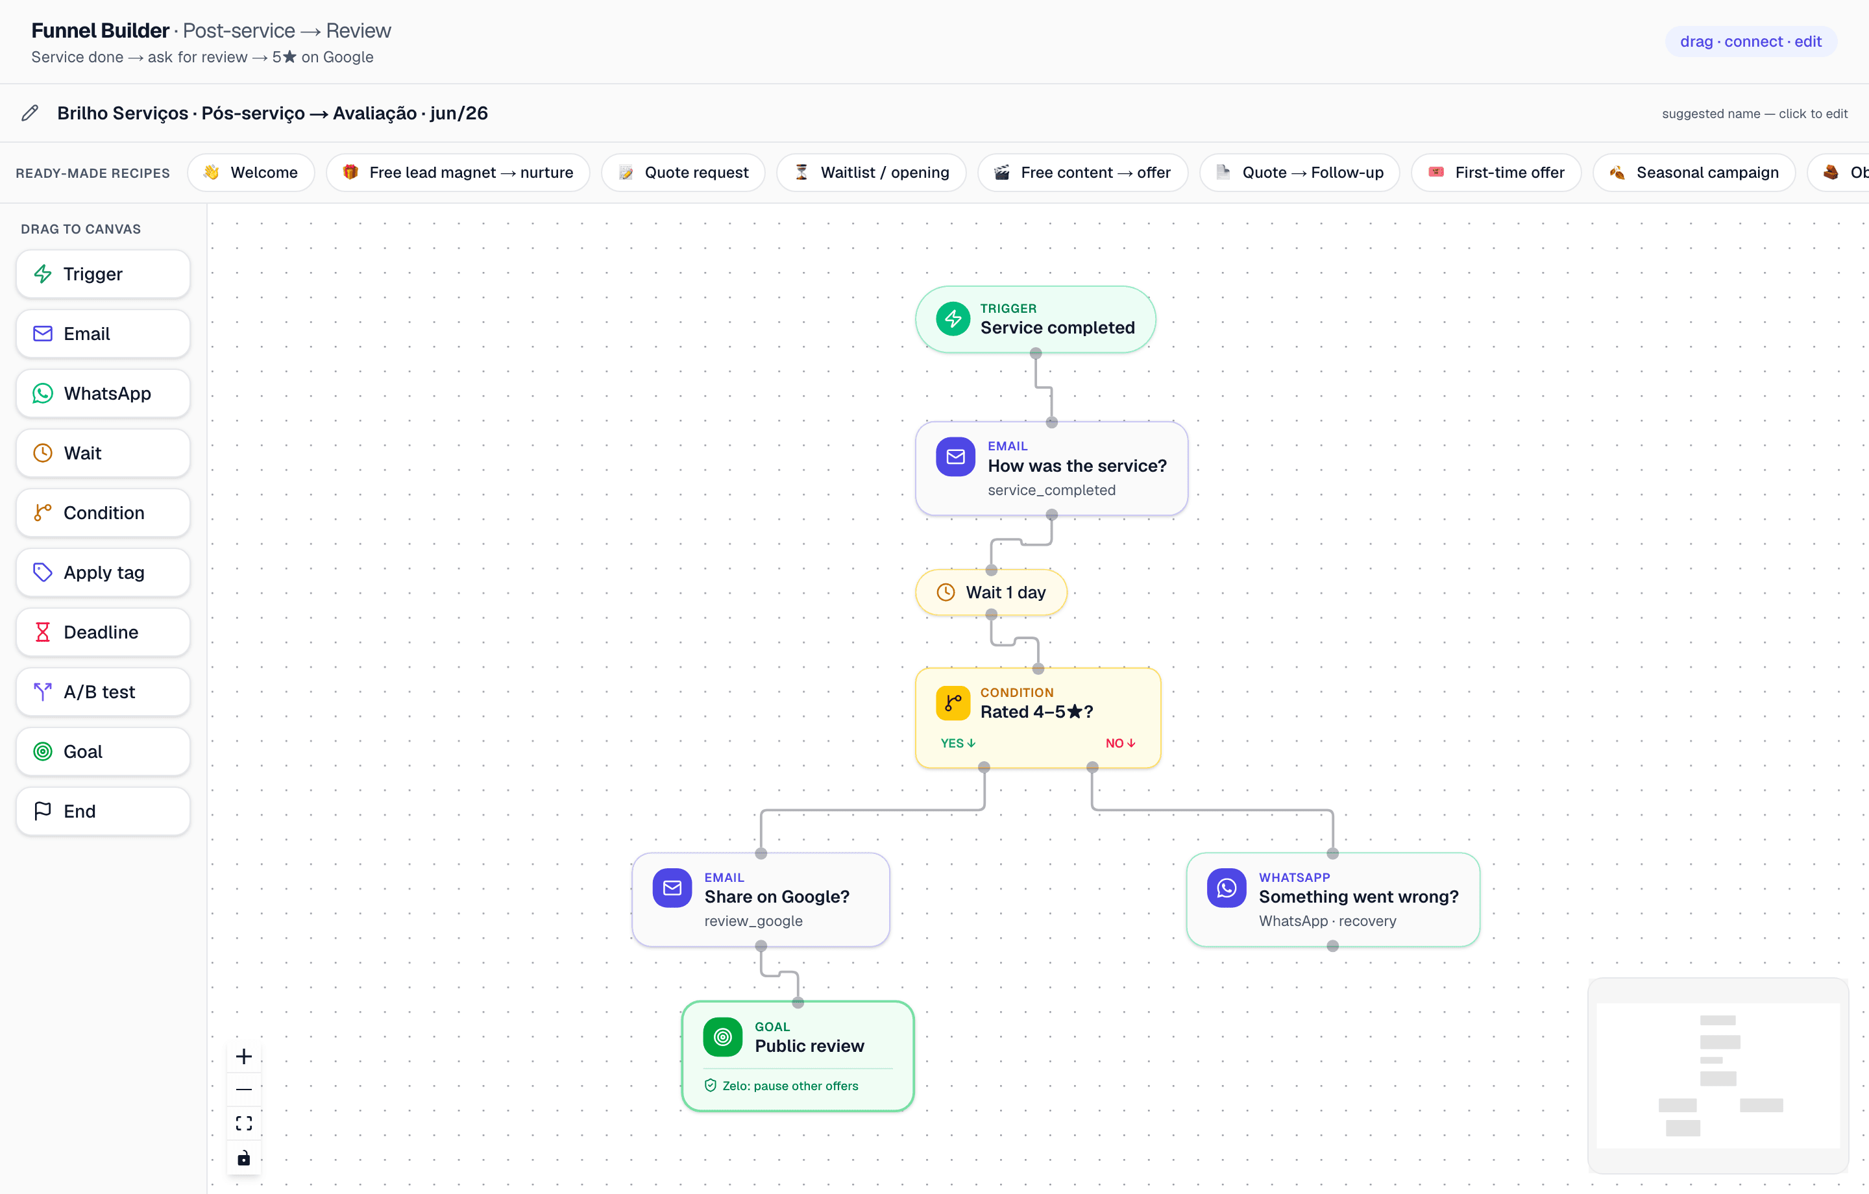Viewport: 1869px width, 1194px height.
Task: Click Zelo: pause other offers note
Action: click(790, 1086)
